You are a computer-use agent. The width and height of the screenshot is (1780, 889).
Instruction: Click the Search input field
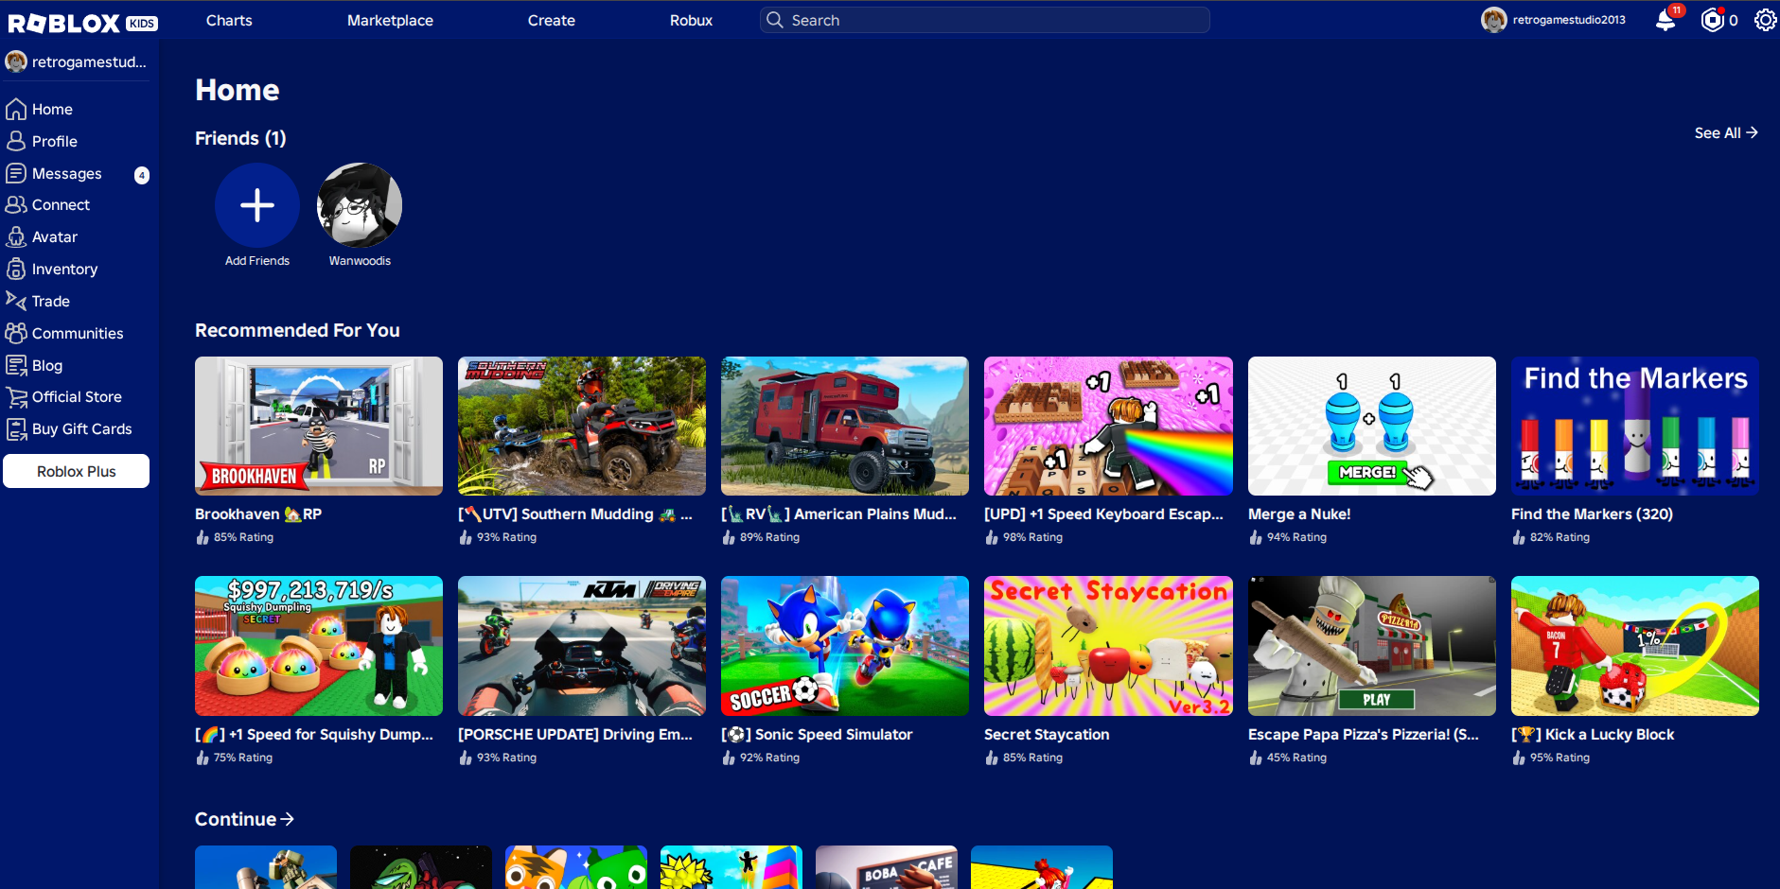click(x=984, y=20)
